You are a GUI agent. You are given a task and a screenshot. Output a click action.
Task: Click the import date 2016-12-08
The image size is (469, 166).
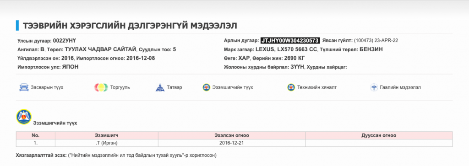tap(141, 58)
